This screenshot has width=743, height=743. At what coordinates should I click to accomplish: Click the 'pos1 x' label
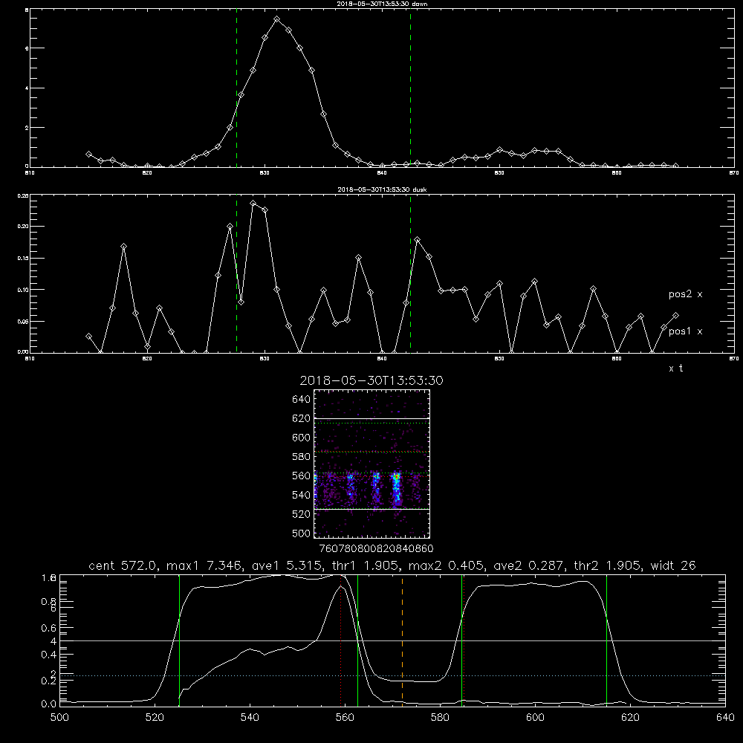685,331
